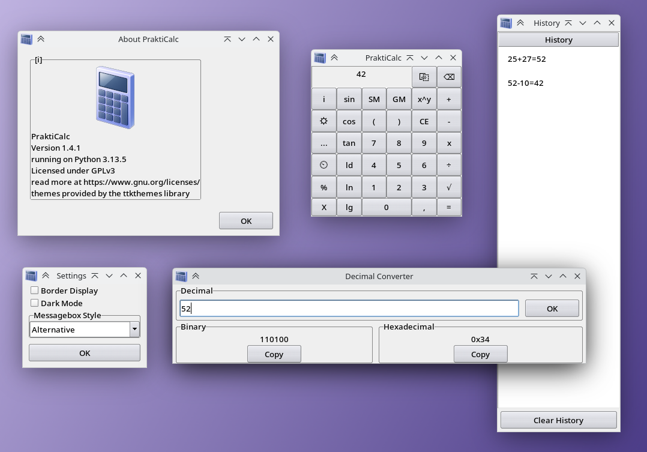Click OK in the About PraktiCalc dialog

[245, 220]
